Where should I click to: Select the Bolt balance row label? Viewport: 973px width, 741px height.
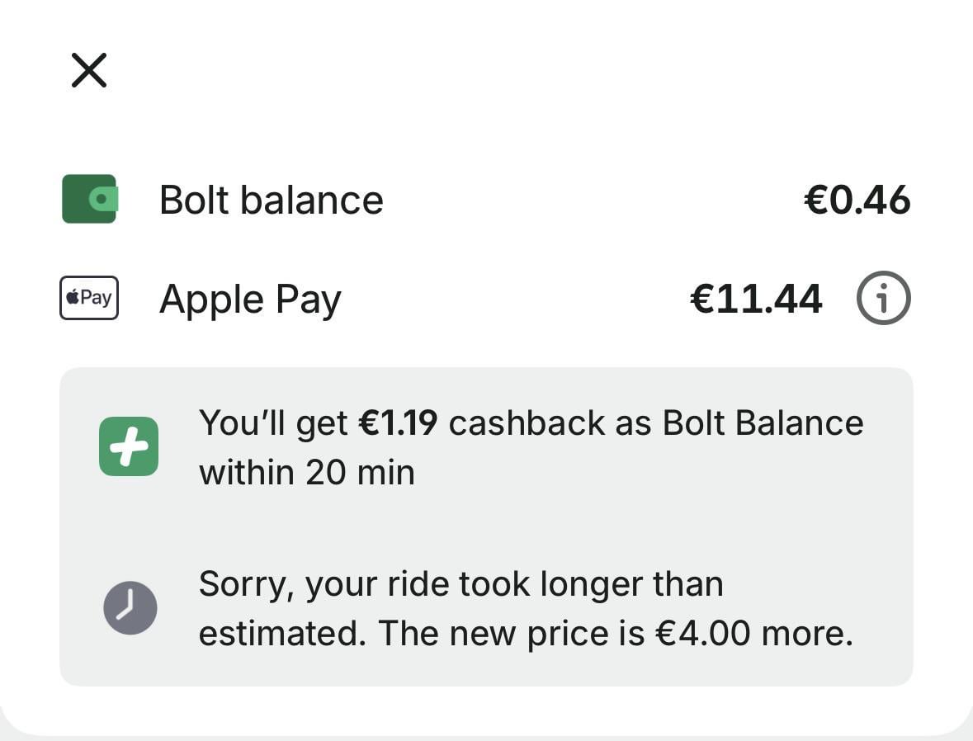[x=271, y=201]
